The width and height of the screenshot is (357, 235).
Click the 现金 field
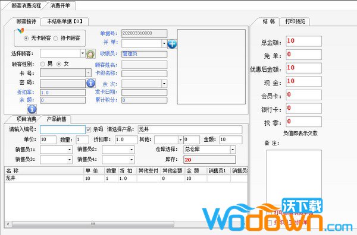(x=303, y=81)
